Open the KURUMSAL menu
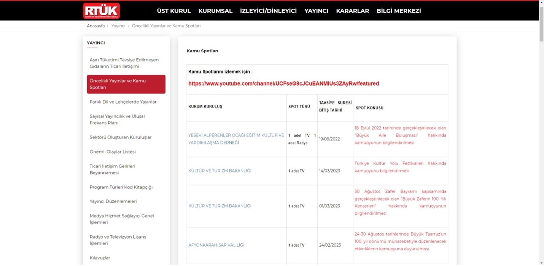This screenshot has height=266, width=544. [215, 11]
